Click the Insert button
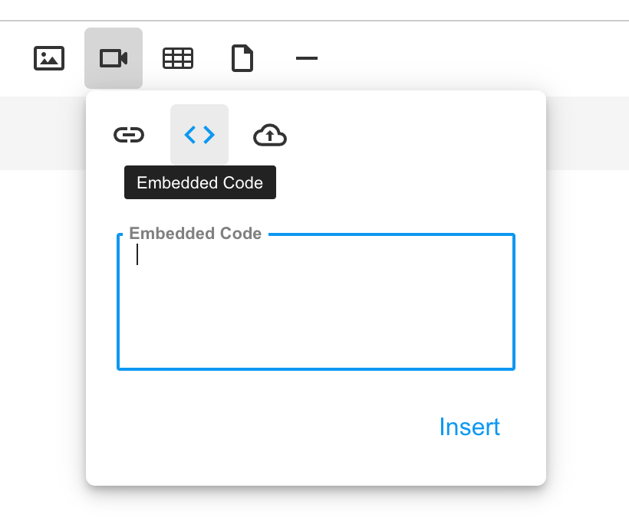The width and height of the screenshot is (629, 524). 469,427
